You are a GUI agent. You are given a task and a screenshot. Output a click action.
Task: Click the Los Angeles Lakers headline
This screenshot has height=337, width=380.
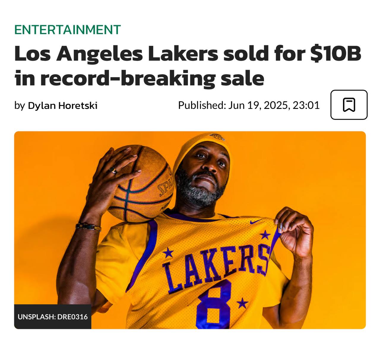(188, 66)
